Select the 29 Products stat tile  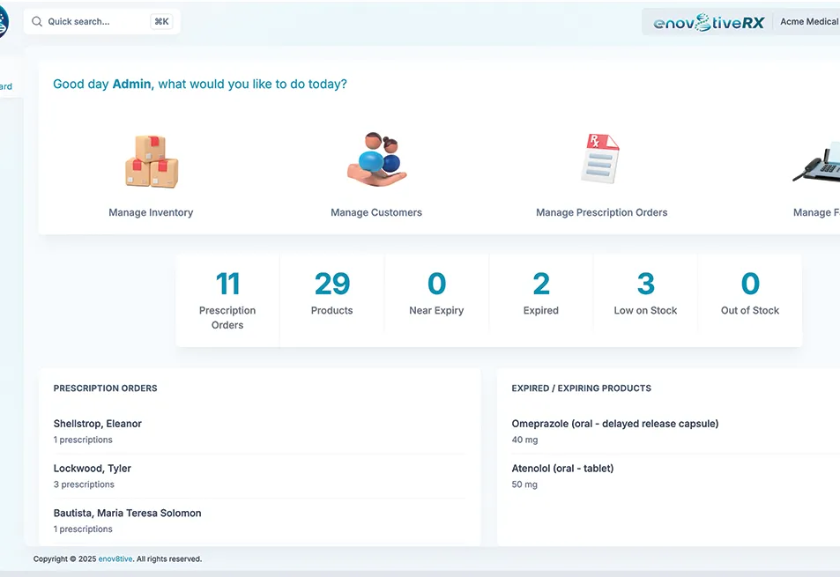[x=331, y=294]
